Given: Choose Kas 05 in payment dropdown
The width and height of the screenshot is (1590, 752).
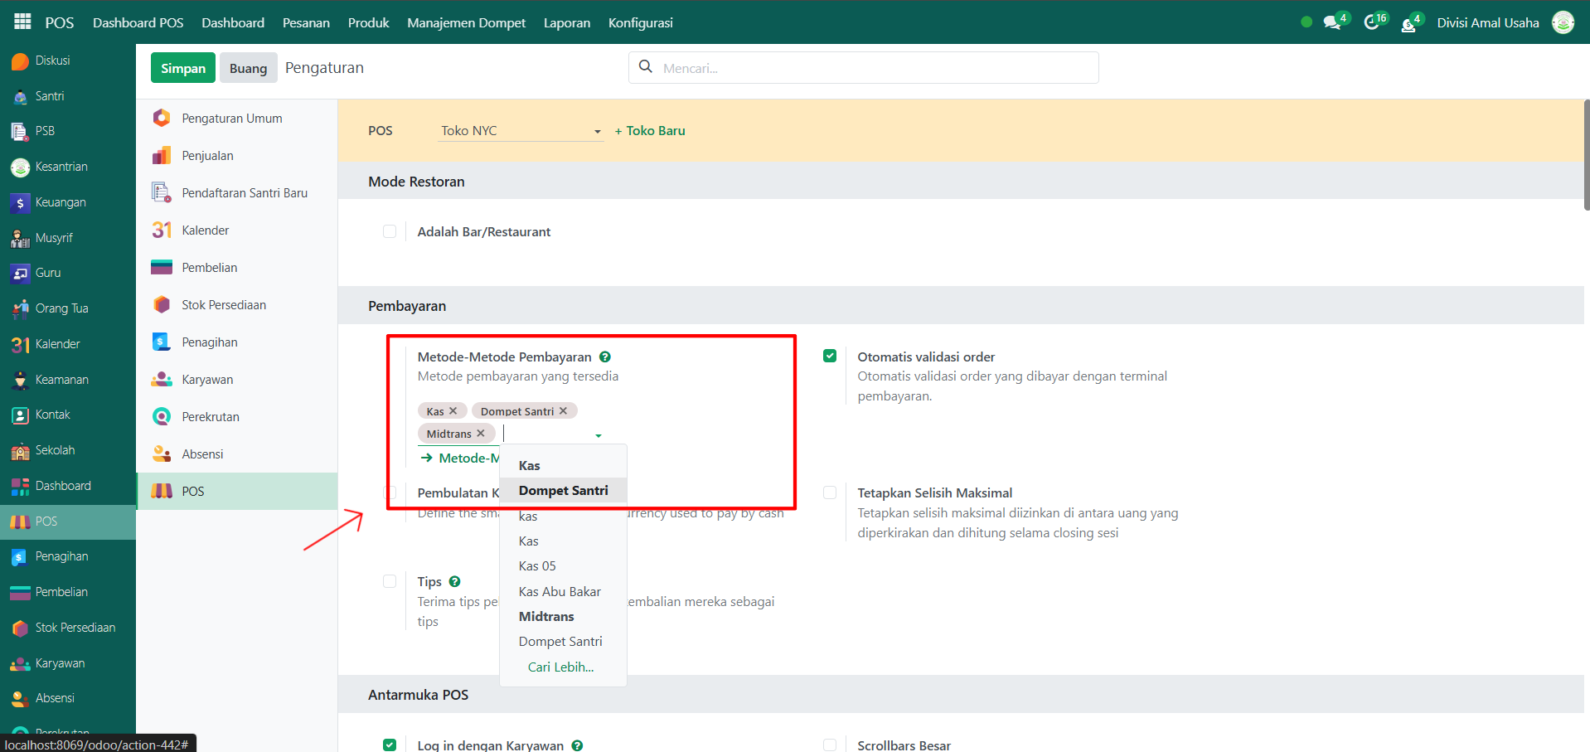Looking at the screenshot, I should pos(537,566).
